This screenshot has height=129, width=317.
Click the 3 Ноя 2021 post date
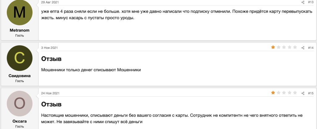click(50, 48)
